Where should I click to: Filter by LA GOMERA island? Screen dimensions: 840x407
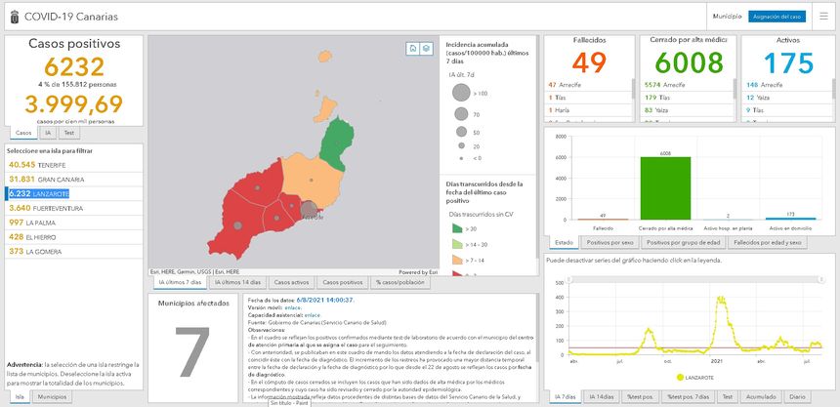pos(74,252)
